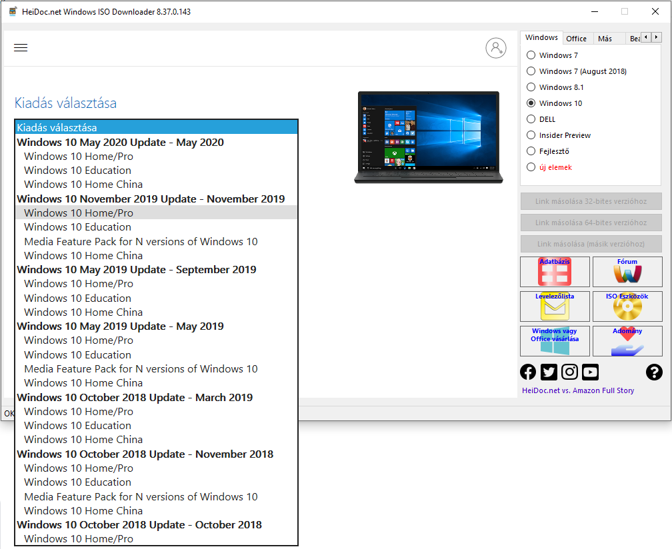
Task: Choose Windows 10 Home/Pro under September 2019
Action: tap(157, 284)
